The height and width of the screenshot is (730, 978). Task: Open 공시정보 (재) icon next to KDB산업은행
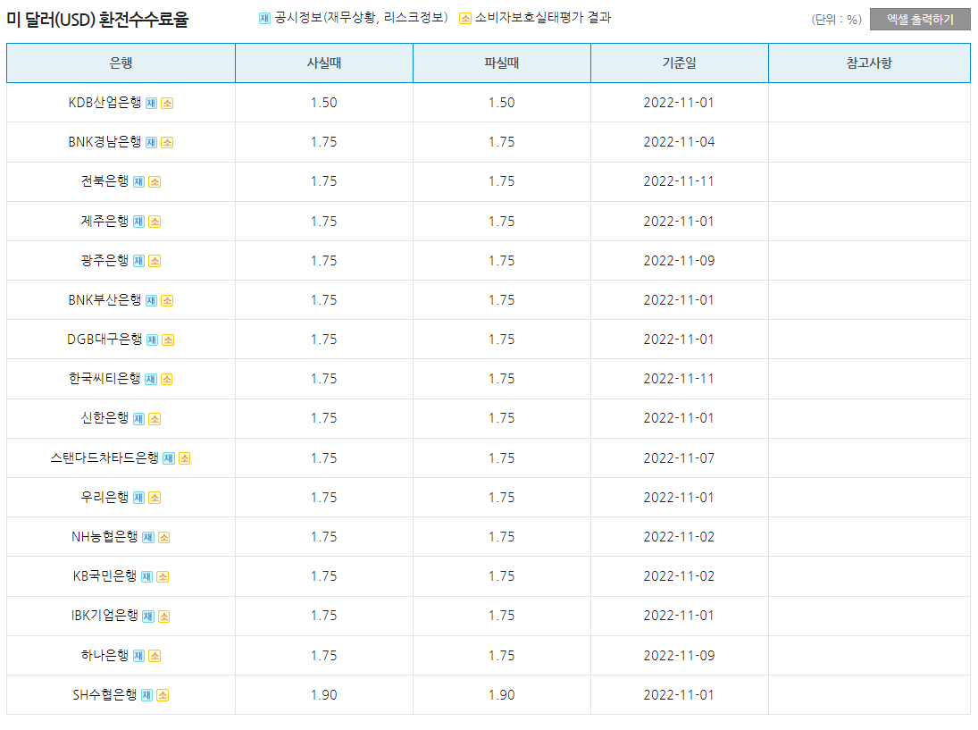pos(151,103)
